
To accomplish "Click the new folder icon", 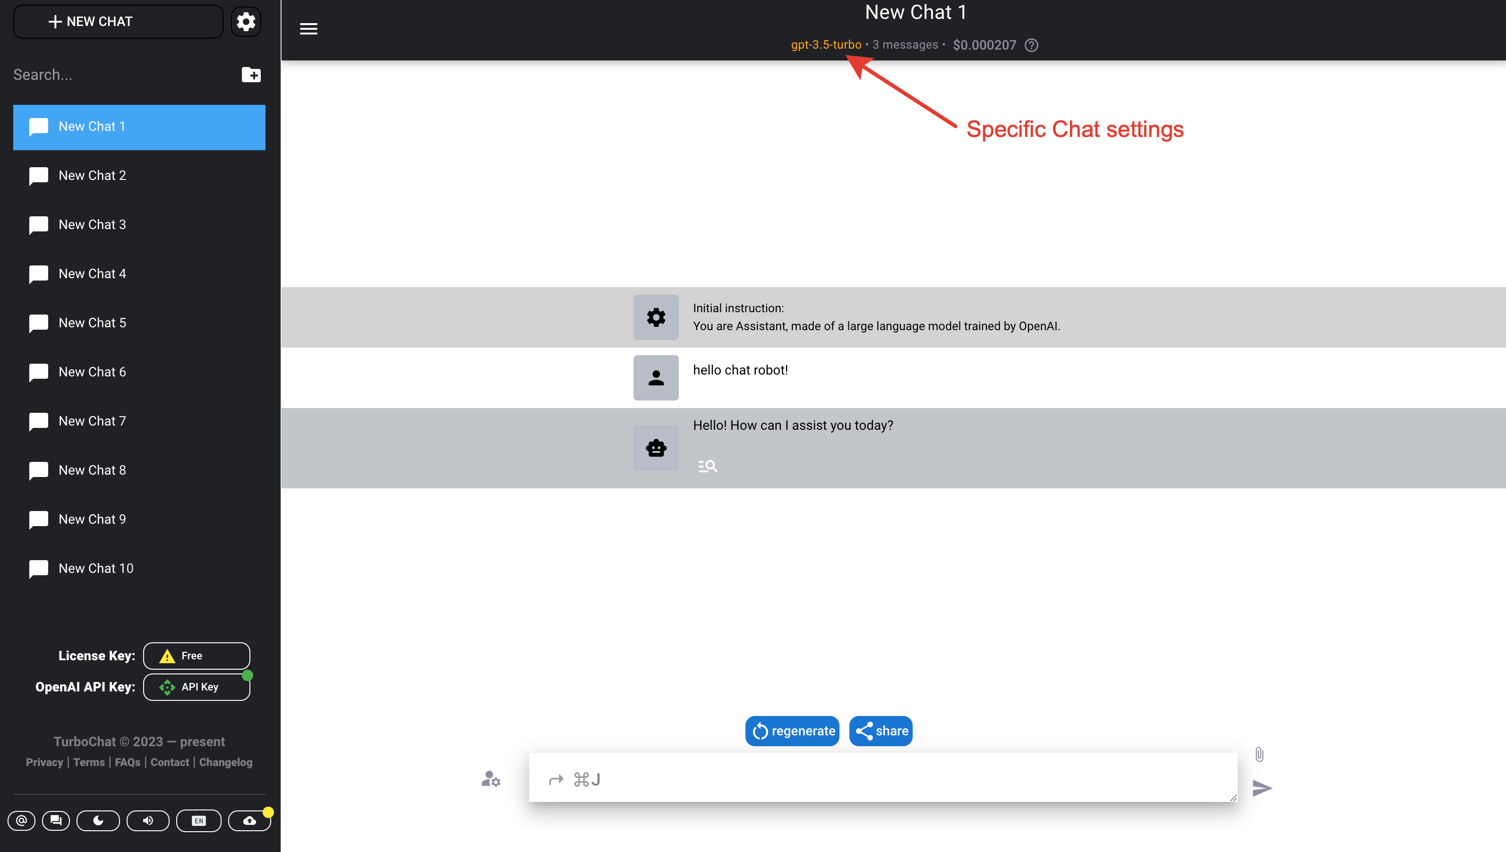I will coord(251,74).
